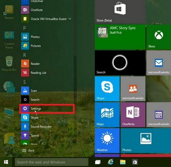Open the Store from the taskbar
Viewport: 171px width, 167px height.
click(x=135, y=162)
